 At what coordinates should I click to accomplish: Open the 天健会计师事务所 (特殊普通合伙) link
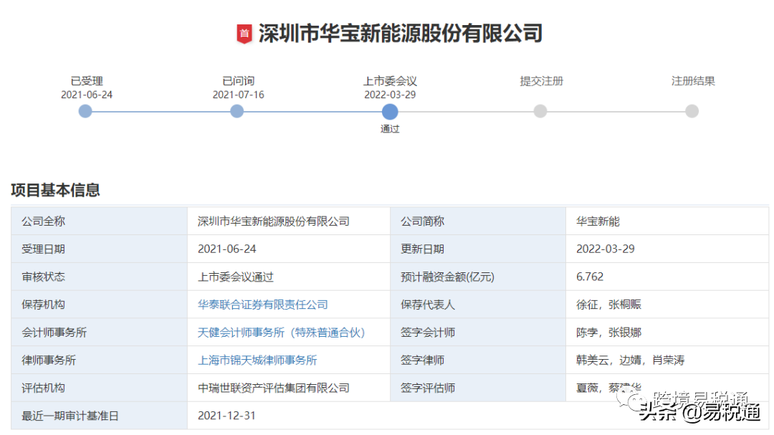[x=282, y=333]
